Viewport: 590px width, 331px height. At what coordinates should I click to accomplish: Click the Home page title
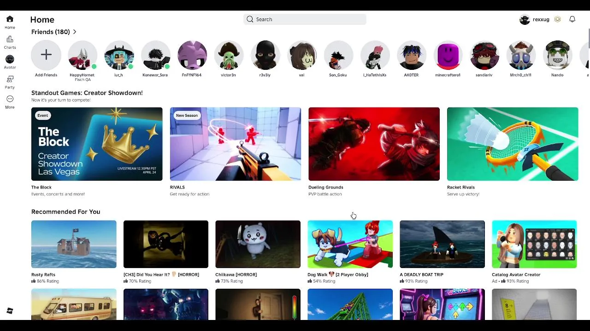42,20
